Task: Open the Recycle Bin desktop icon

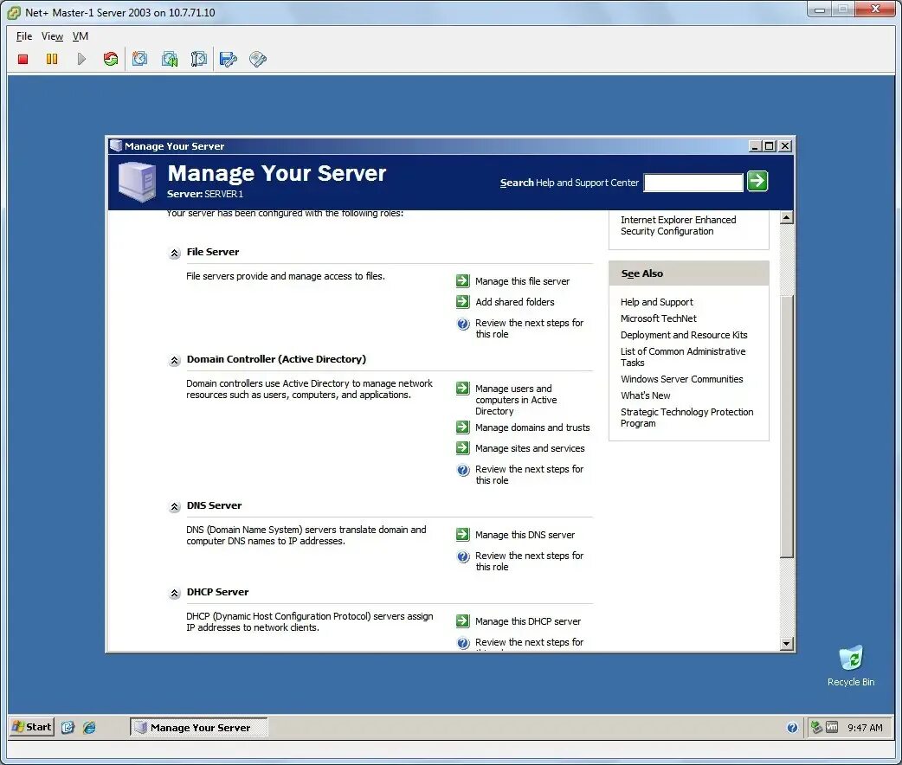Action: [x=851, y=666]
